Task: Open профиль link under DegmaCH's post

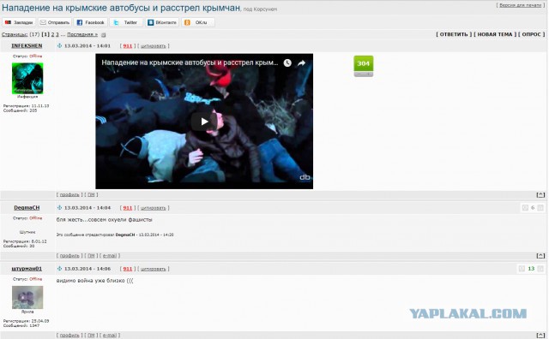Action: point(69,255)
